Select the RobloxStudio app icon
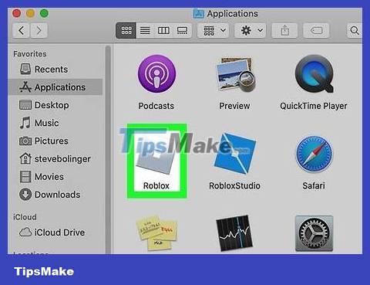 [235, 154]
